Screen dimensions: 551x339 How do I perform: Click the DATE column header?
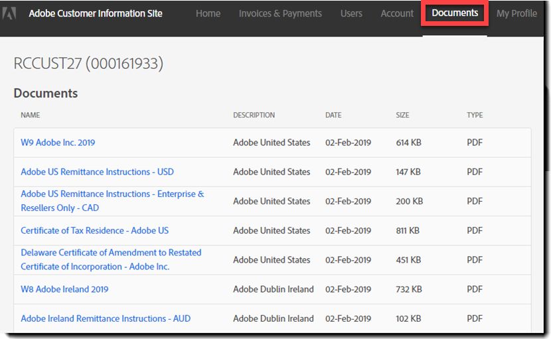coord(333,115)
